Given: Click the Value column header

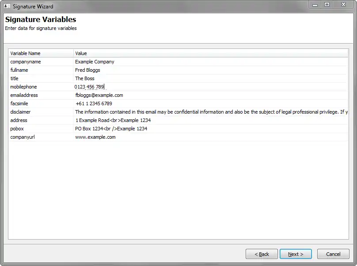Looking at the screenshot, I should [211, 53].
